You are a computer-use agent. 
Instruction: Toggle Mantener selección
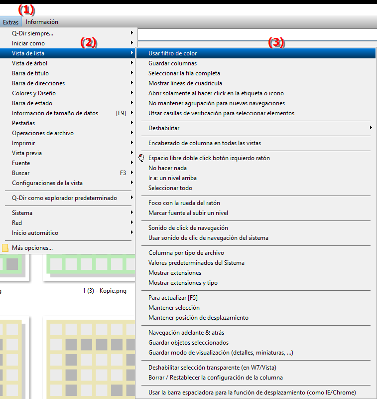(x=256, y=308)
